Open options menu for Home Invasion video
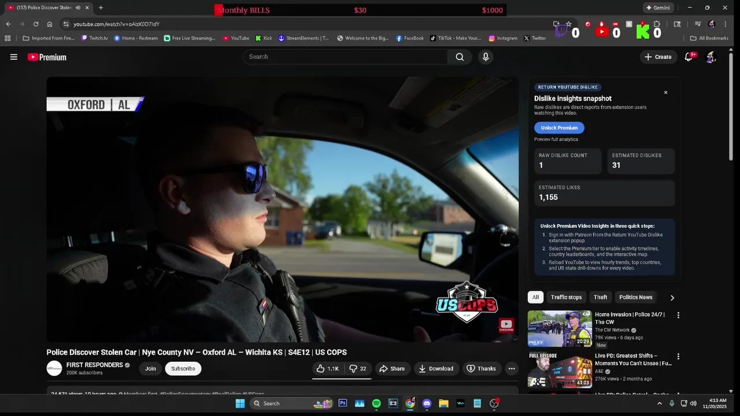This screenshot has width=740, height=416. [678, 315]
